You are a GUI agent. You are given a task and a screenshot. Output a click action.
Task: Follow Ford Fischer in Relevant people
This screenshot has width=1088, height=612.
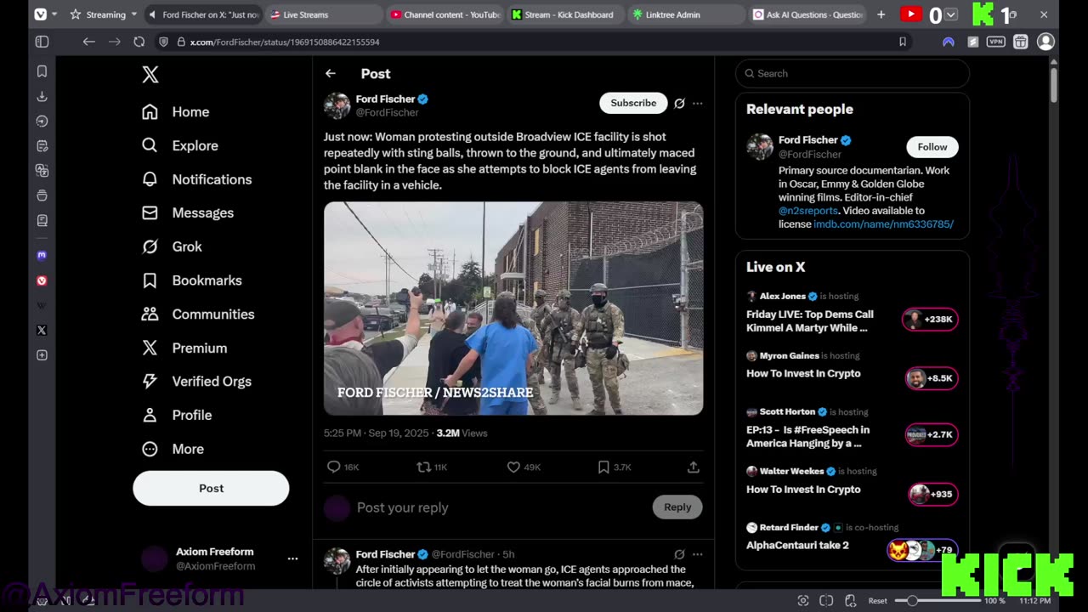point(932,147)
